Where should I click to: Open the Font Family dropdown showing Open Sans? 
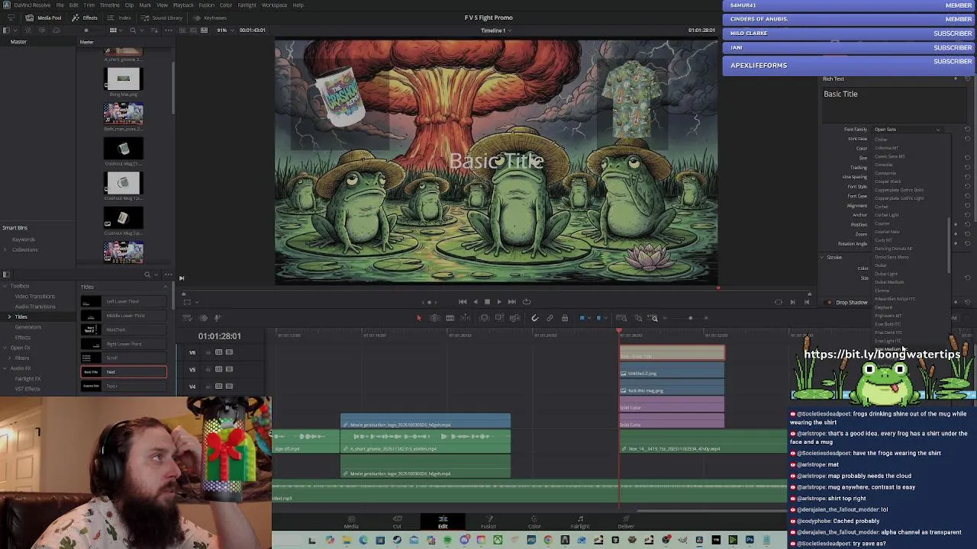pos(908,130)
